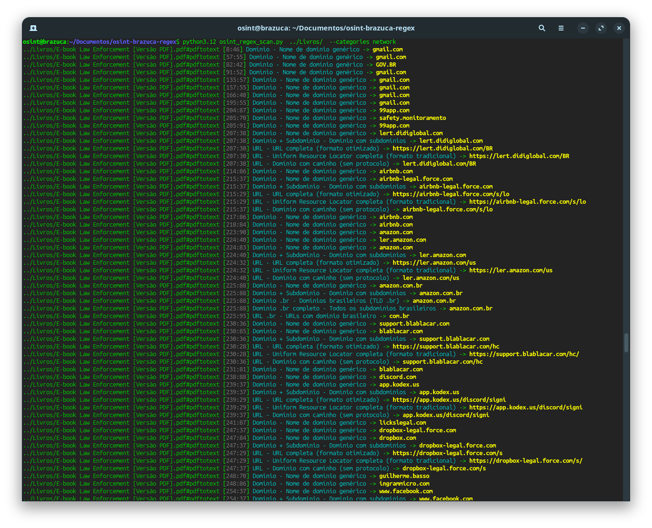
Task: Click lert.didiglobal.com/BR without protocol
Action: click(x=439, y=164)
